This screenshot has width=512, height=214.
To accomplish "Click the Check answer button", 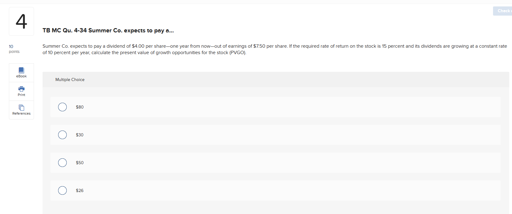I will click(503, 11).
